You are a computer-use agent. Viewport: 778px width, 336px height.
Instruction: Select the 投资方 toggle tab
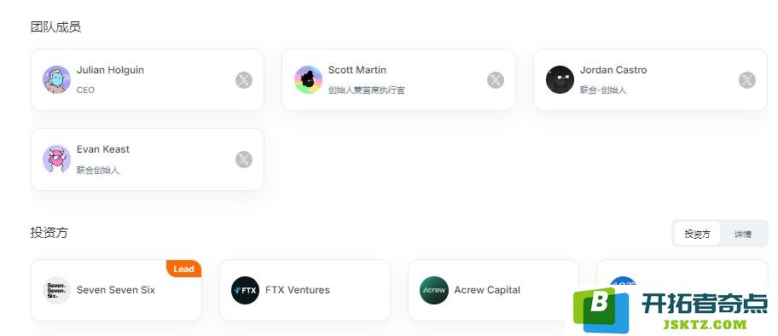697,234
